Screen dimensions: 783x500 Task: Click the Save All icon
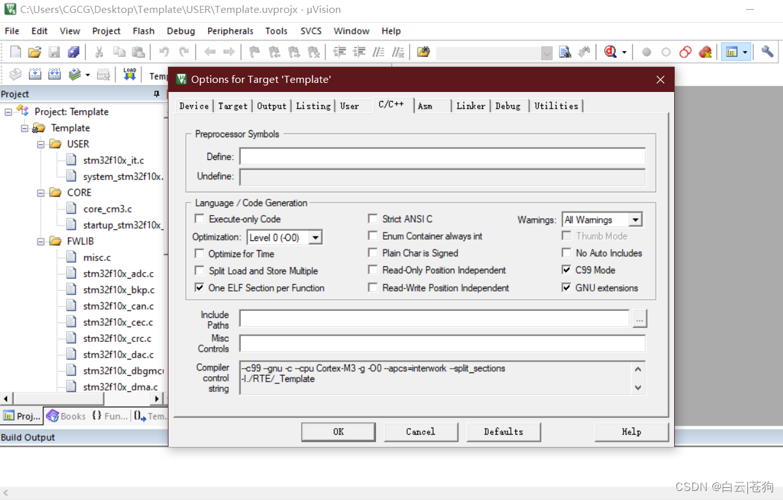[x=73, y=52]
